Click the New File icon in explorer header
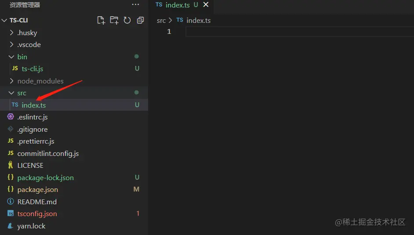 click(x=101, y=20)
